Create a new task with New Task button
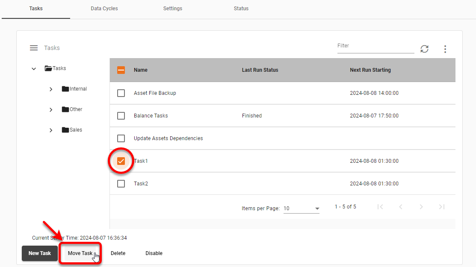Viewport: 476px width, 267px height. coord(39,253)
